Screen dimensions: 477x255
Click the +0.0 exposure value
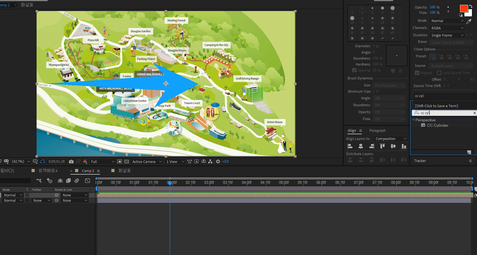[225, 161]
